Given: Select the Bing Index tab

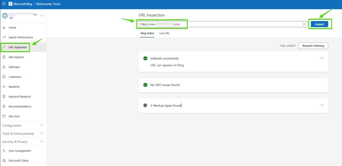Looking at the screenshot, I should pos(147,33).
